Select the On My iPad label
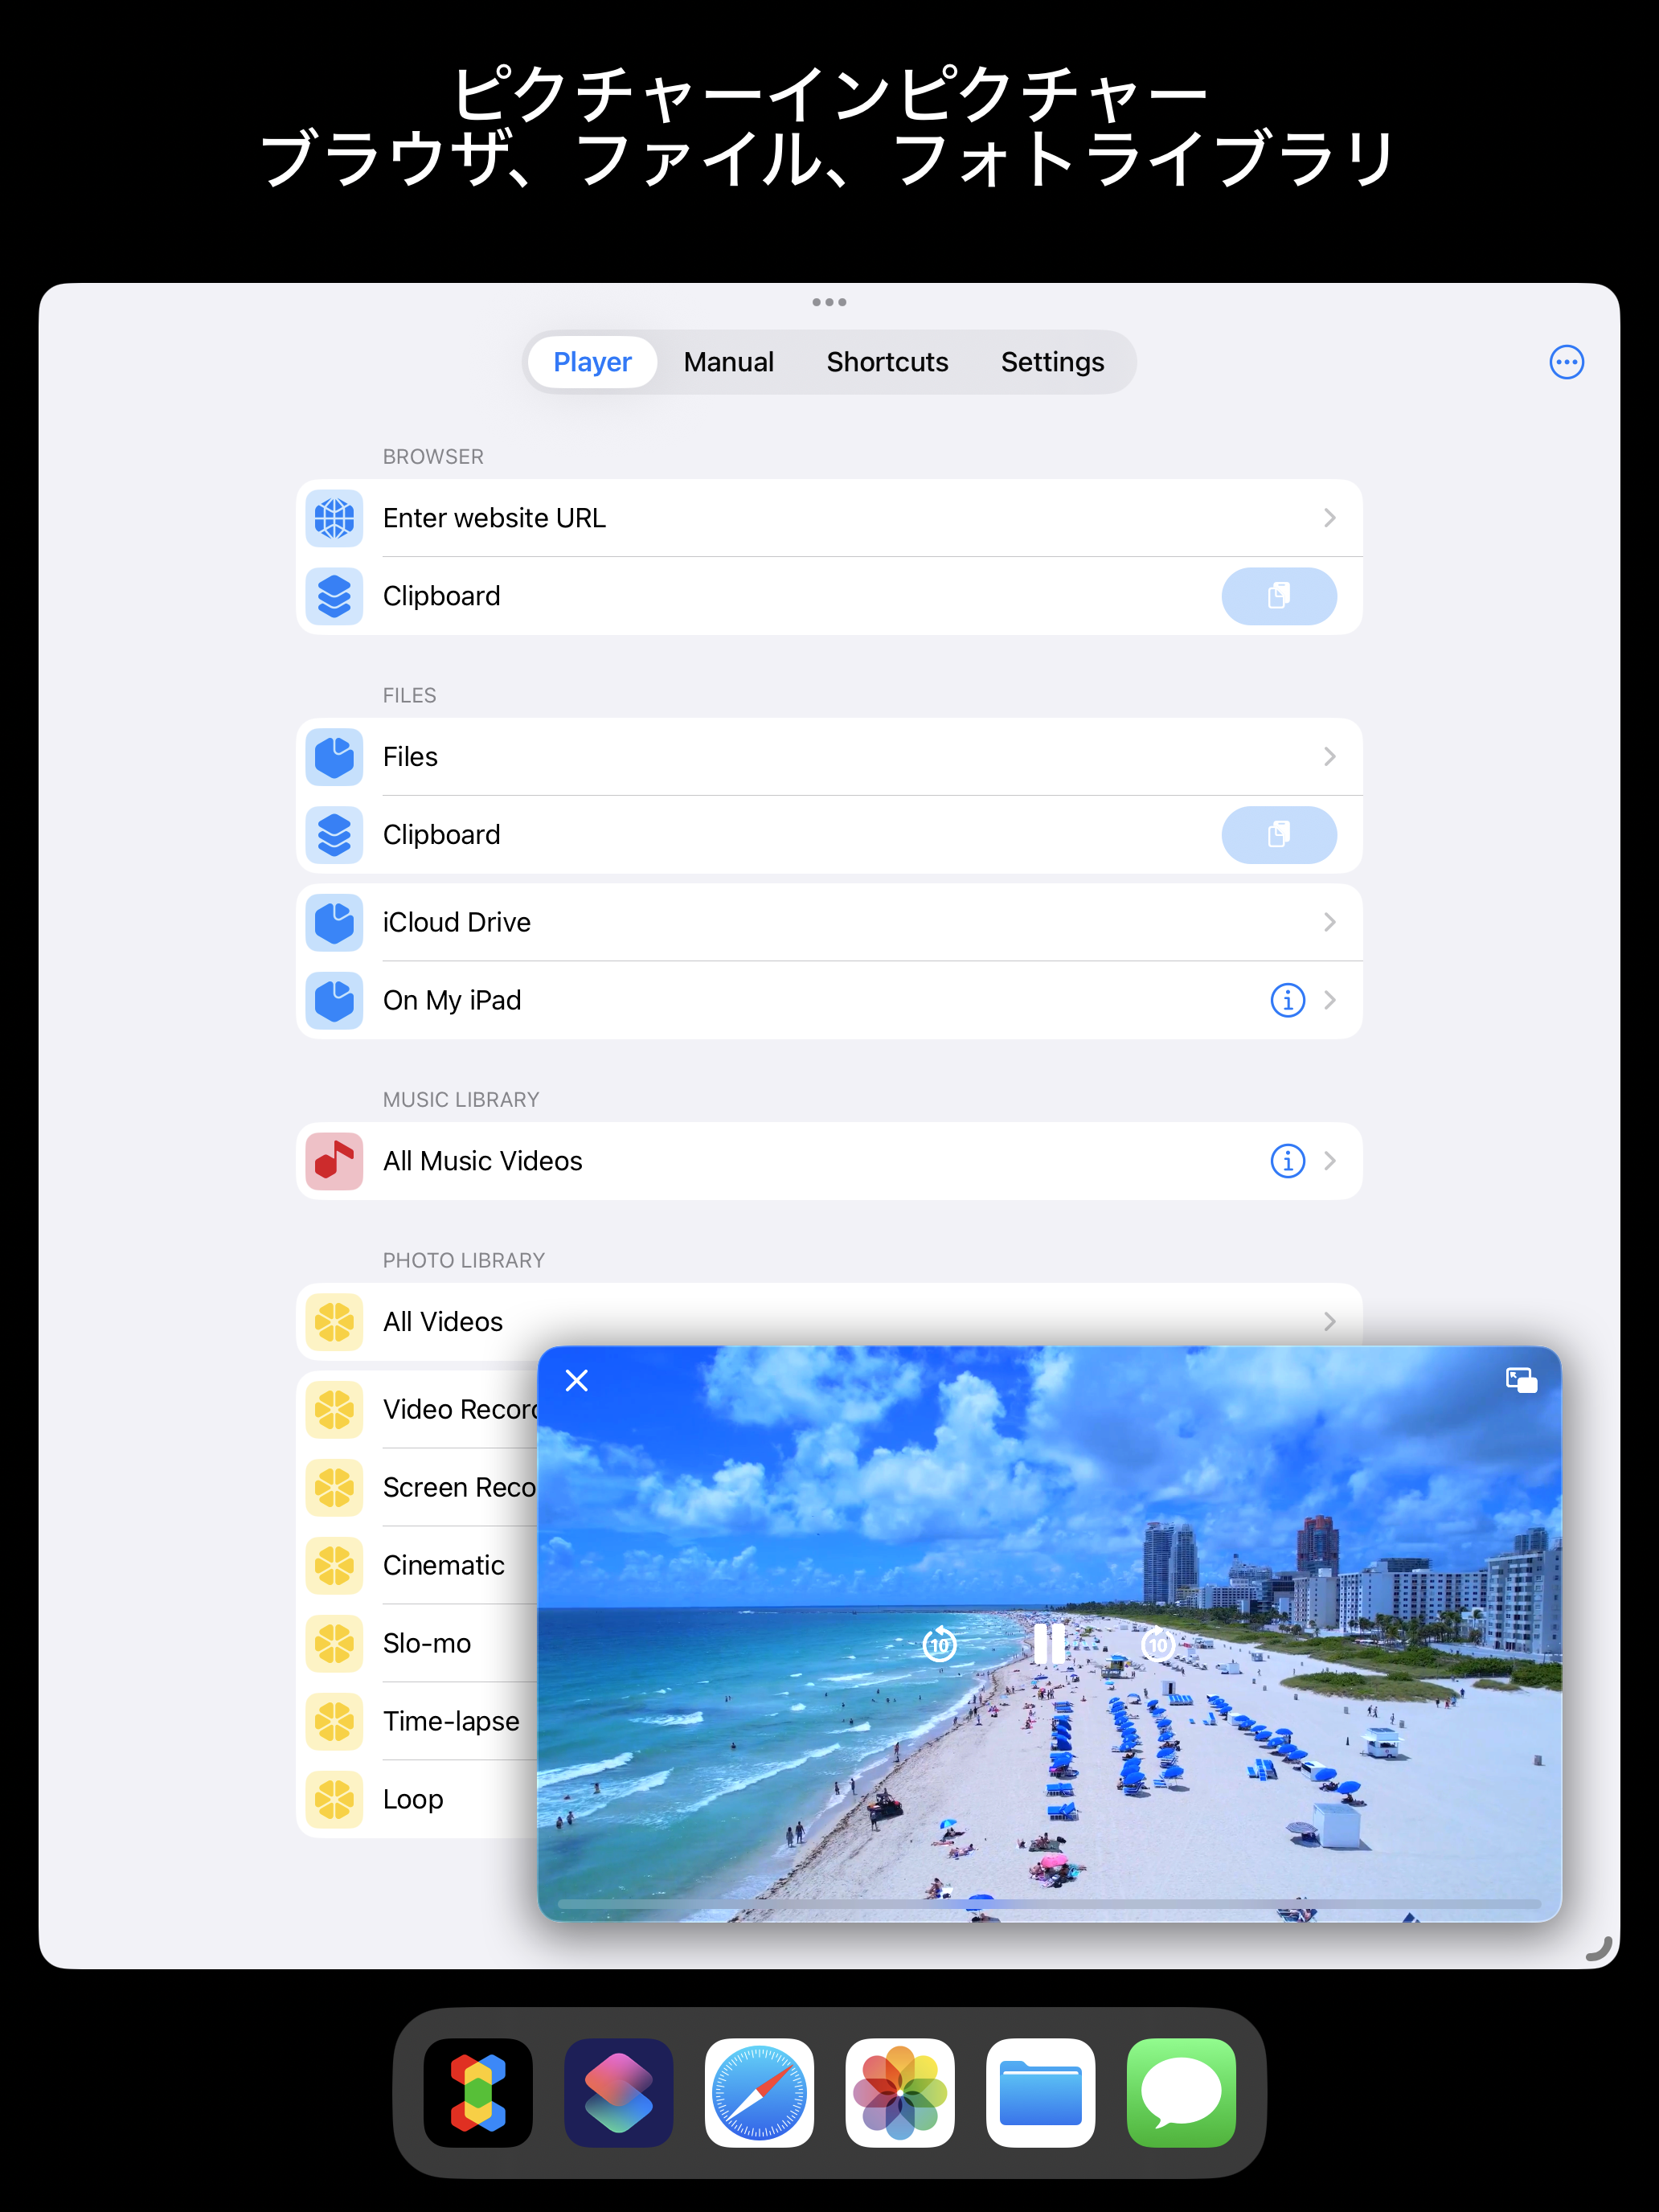 [452, 1000]
